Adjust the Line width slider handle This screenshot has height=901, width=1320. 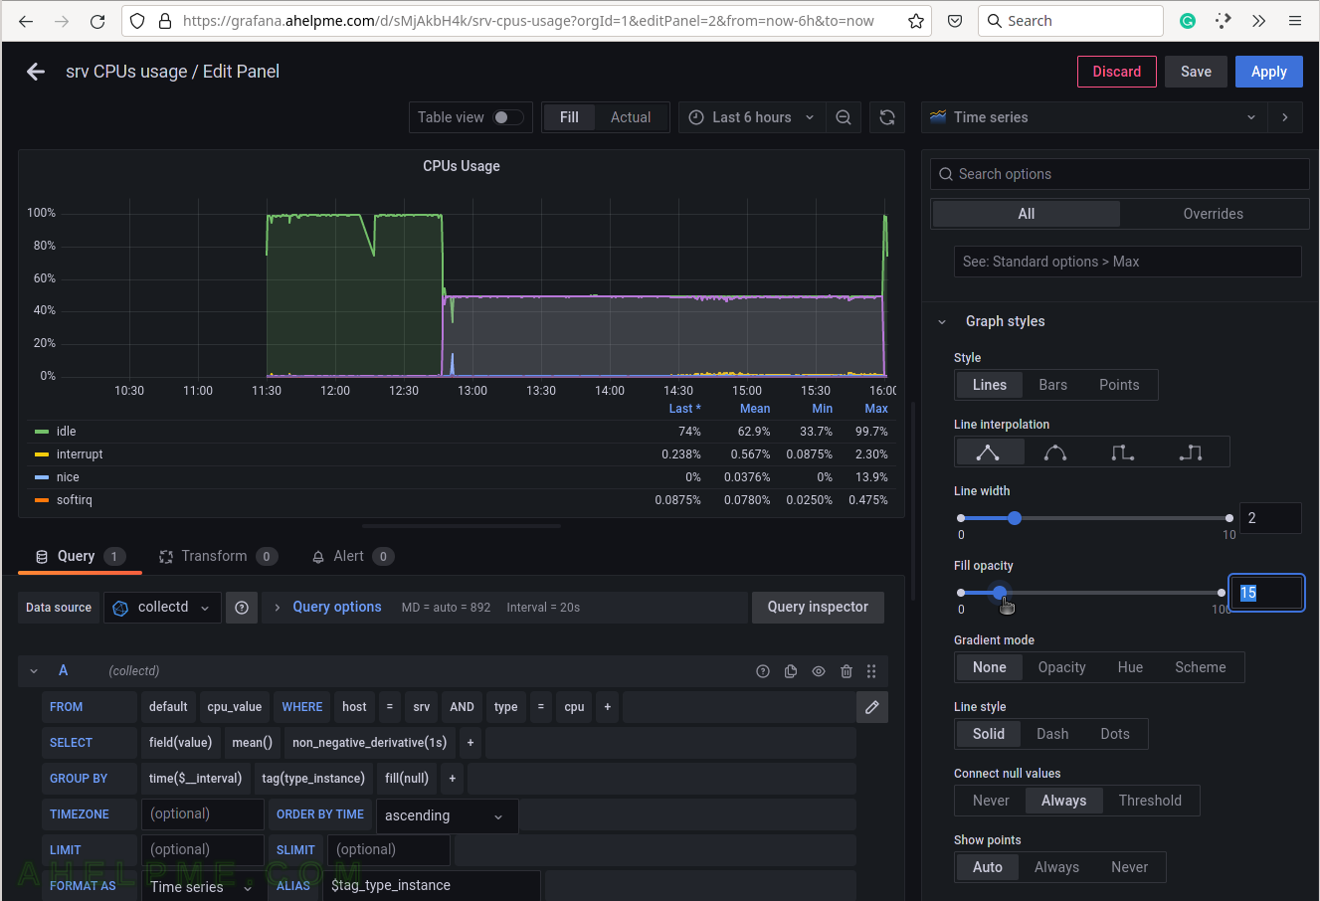(x=1015, y=518)
